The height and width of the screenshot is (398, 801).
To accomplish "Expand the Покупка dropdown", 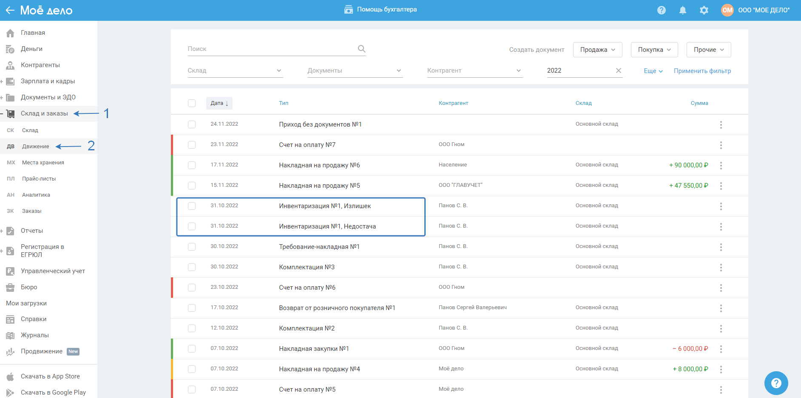I will (x=654, y=50).
